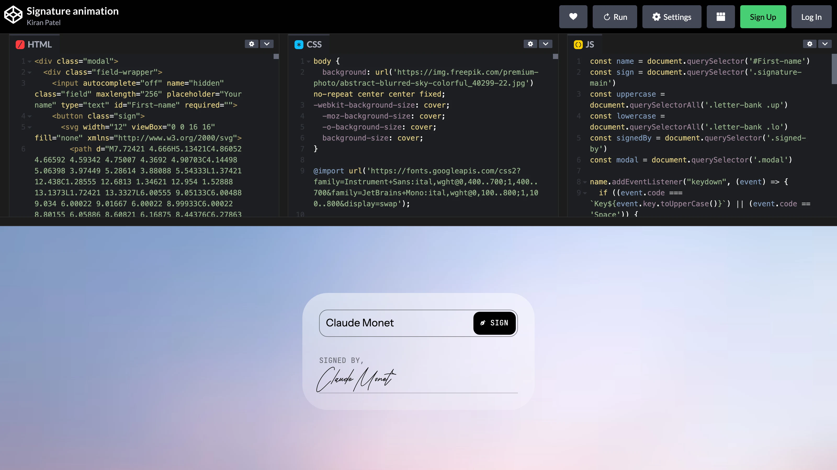The height and width of the screenshot is (470, 837).
Task: Click '<div class="field-wrapper">' in HTML
Action: tap(103, 72)
